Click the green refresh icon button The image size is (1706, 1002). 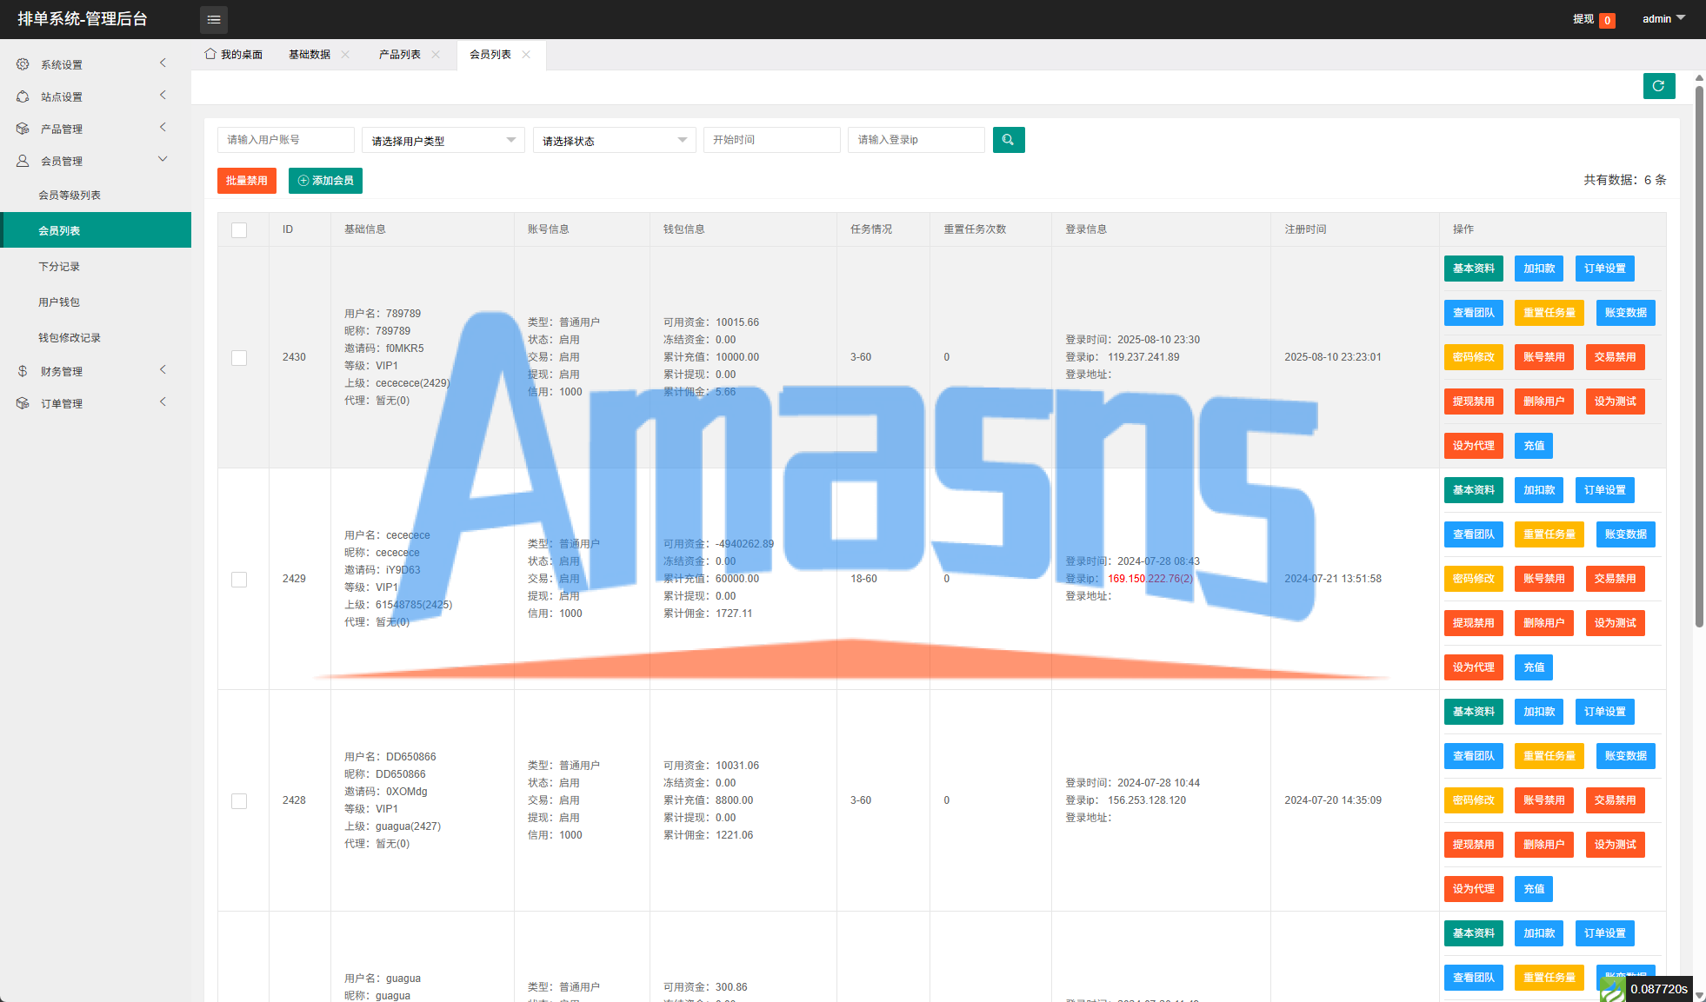click(1658, 86)
